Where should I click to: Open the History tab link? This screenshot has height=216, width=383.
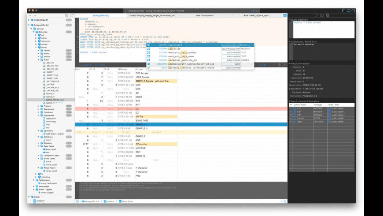tap(99, 65)
